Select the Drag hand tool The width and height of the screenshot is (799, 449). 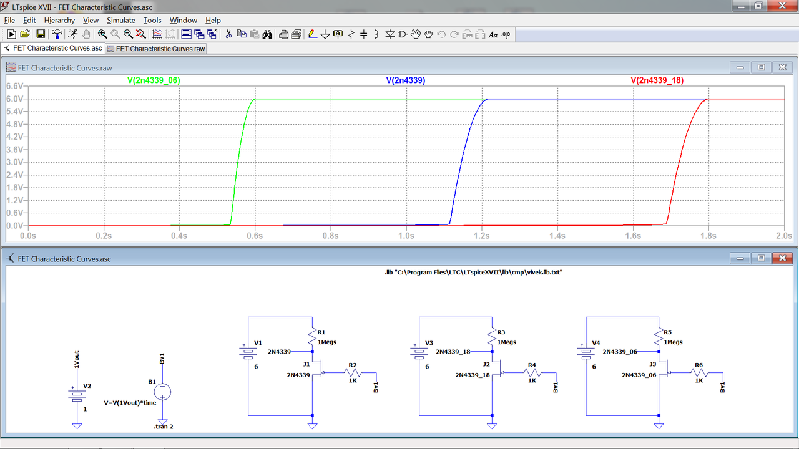(x=429, y=34)
